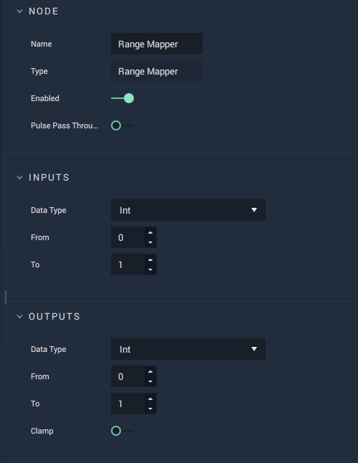This screenshot has height=463, width=358.
Task: Grab the panel's left edge resize handle
Action: pos(6,297)
